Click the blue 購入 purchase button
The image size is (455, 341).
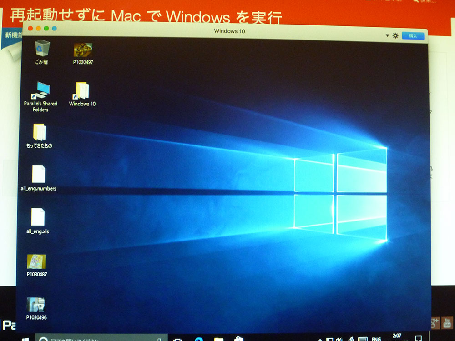pyautogui.click(x=413, y=36)
